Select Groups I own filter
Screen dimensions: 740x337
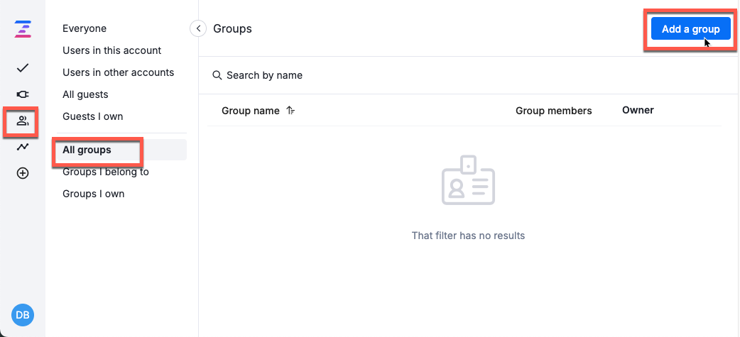point(94,194)
